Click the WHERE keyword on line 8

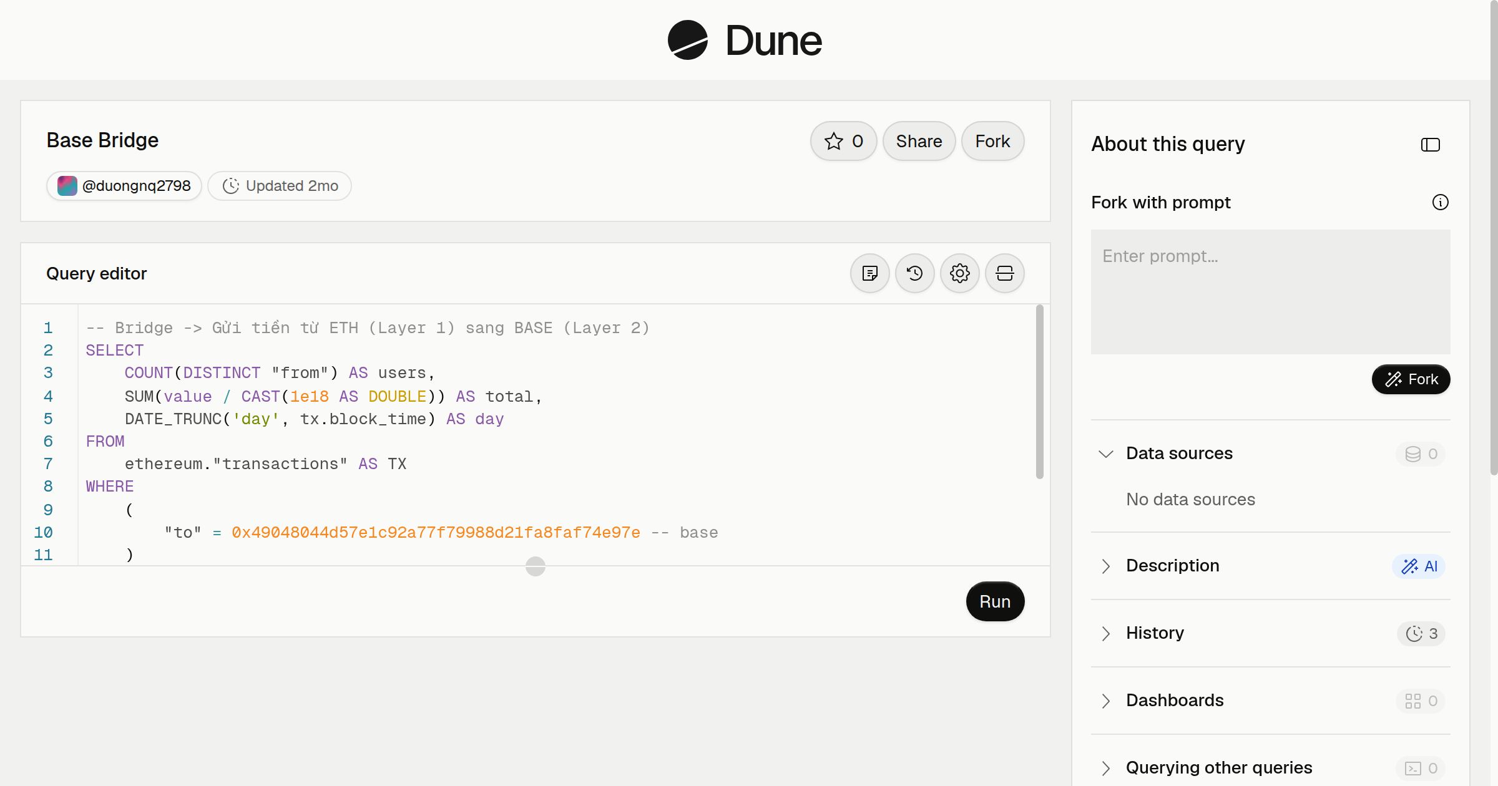pos(110,486)
